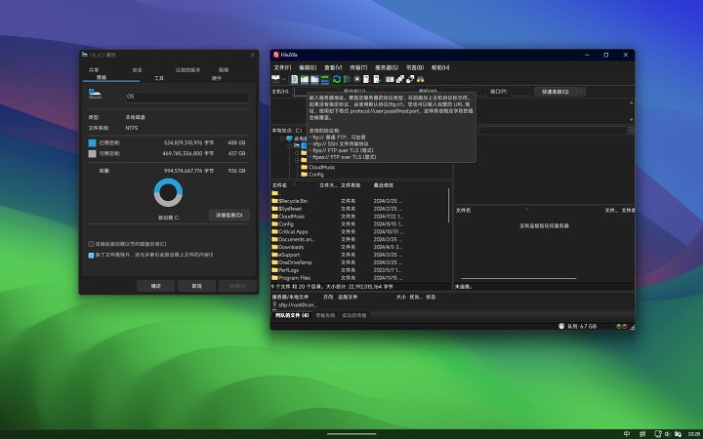Toggle the message log display icon
703x439 pixels.
[295, 78]
